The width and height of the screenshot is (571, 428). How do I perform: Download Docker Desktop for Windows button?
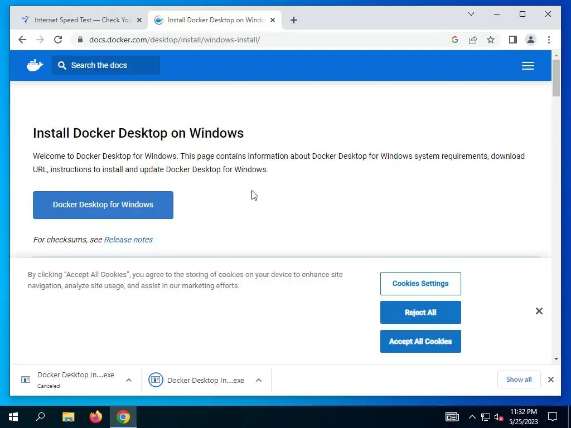103,205
